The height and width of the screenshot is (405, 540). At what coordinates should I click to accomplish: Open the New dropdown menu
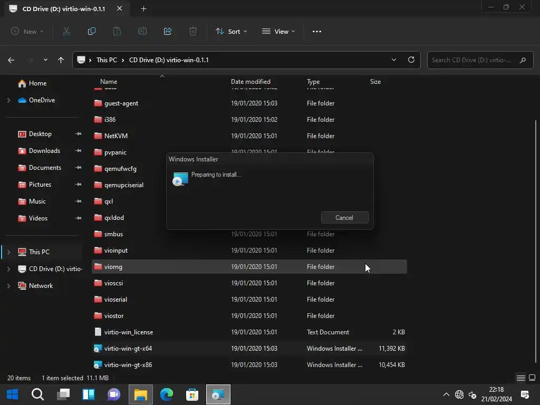[27, 31]
